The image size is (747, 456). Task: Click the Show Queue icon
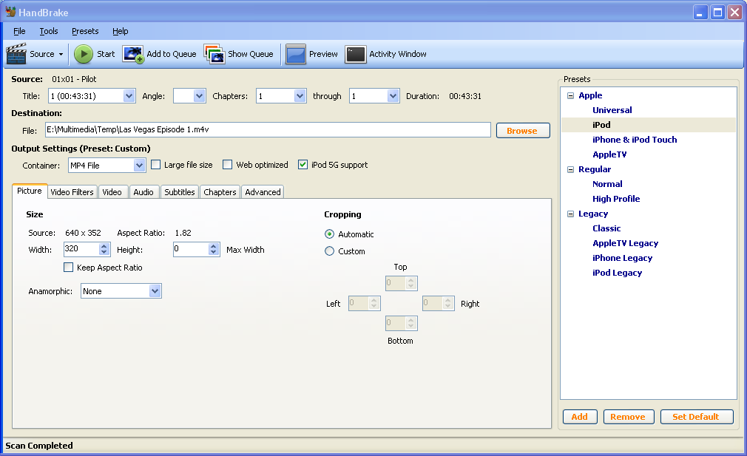point(214,54)
